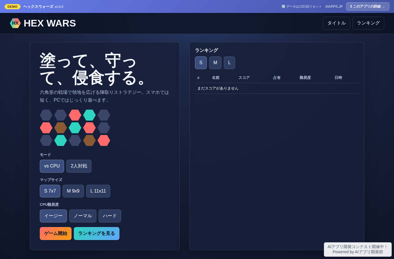
Task: Click データは1日1回リセット notice
Action: tap(301, 7)
